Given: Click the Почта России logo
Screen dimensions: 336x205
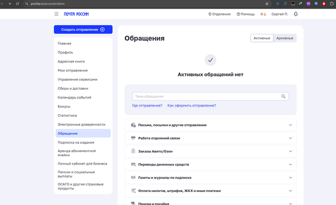Looking at the screenshot, I should point(76,14).
